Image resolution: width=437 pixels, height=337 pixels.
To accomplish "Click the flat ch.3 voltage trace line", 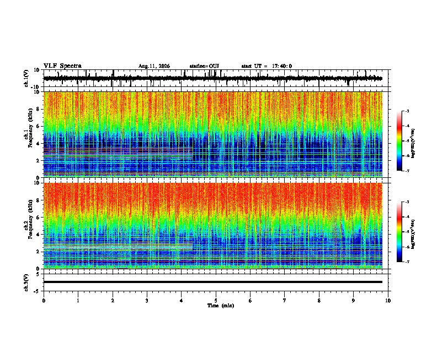I will click(x=213, y=282).
